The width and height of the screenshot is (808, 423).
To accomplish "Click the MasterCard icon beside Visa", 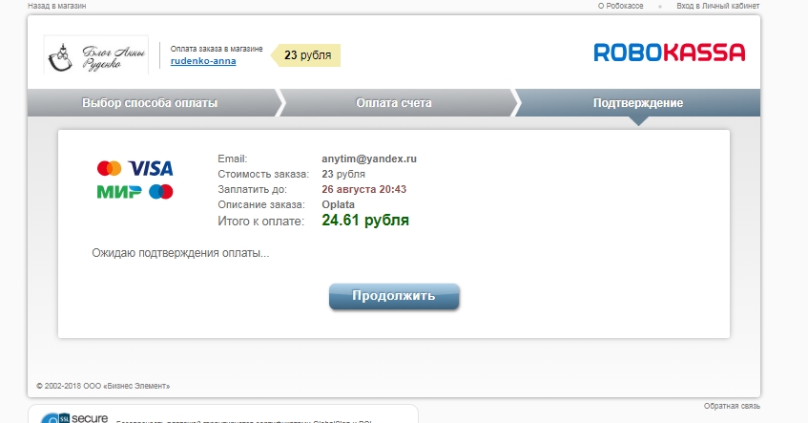I will tap(110, 168).
